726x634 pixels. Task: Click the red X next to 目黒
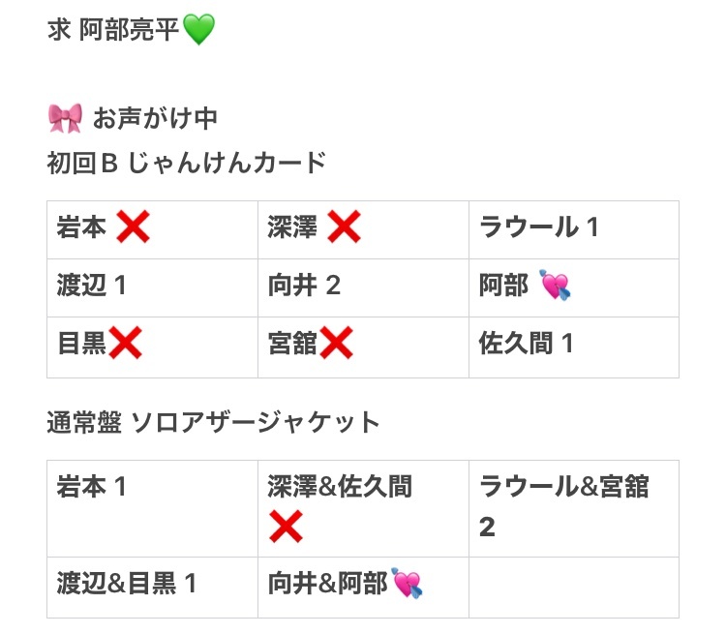coord(125,344)
